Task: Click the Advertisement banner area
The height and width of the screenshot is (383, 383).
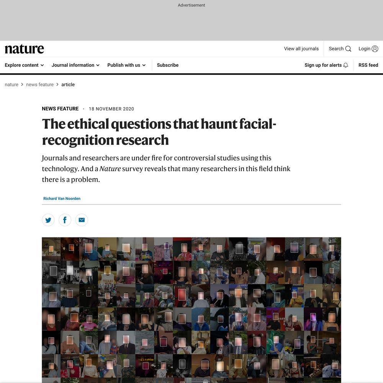Action: coord(191,20)
